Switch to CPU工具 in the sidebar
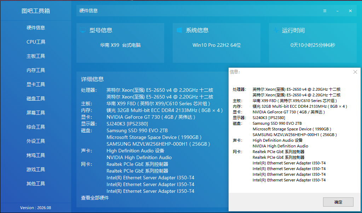362x213 pixels. [x=36, y=42]
